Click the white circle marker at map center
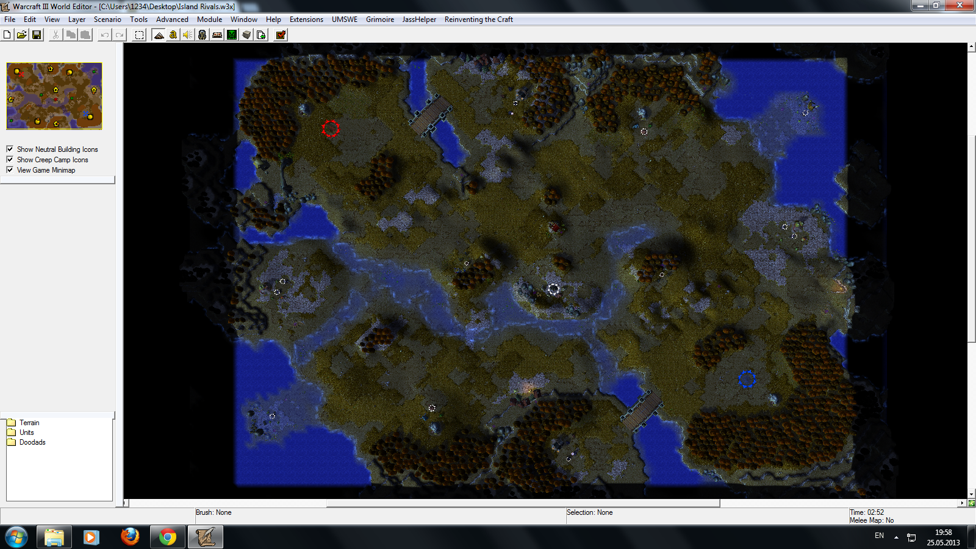The image size is (976, 549). (553, 289)
